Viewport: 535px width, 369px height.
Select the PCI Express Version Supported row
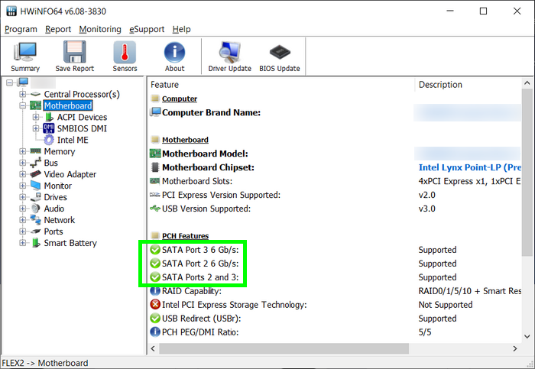[335, 195]
